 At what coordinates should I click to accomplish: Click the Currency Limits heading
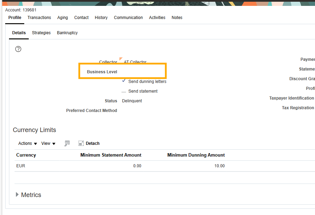pos(34,130)
